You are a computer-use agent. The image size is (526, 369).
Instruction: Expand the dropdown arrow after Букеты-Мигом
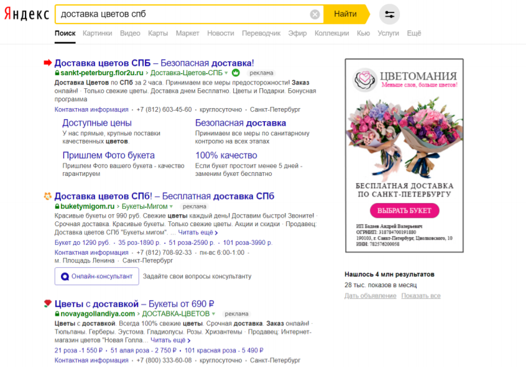[171, 206]
